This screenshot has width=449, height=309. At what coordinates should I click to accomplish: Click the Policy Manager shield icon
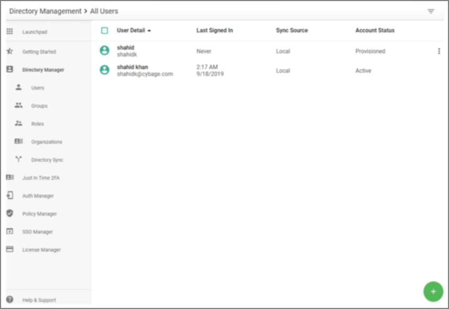click(x=10, y=213)
